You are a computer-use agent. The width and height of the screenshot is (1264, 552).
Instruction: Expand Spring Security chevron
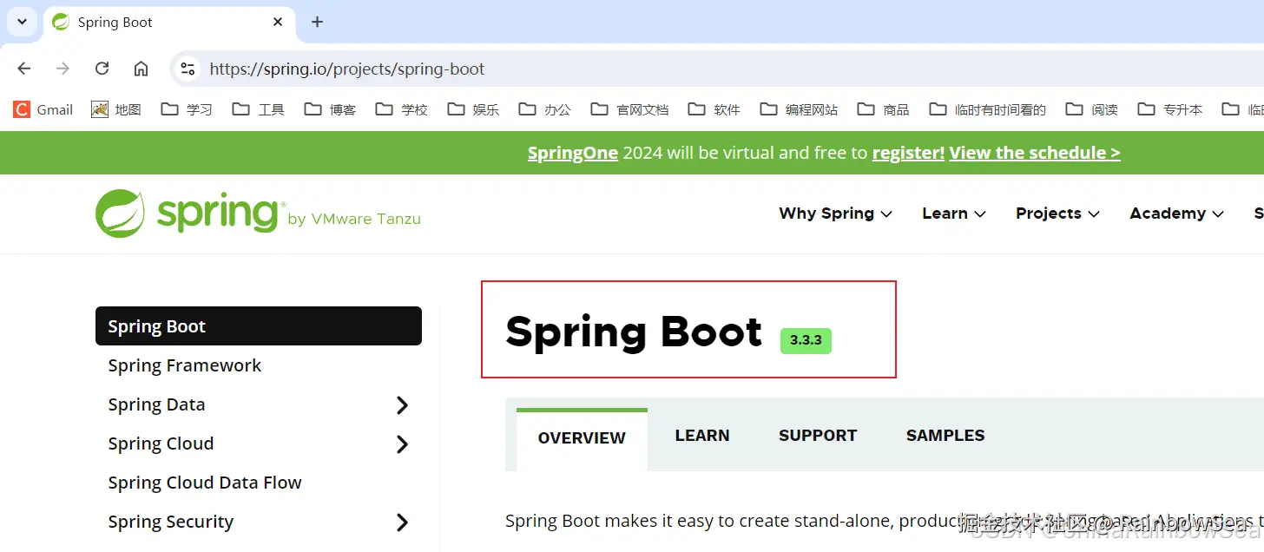402,522
